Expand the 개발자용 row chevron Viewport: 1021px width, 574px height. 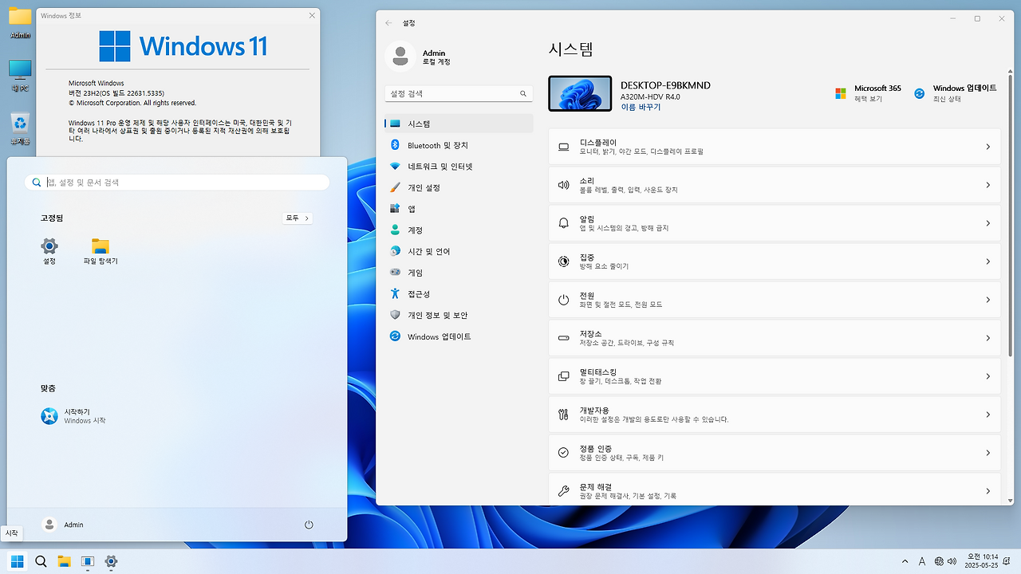[987, 415]
